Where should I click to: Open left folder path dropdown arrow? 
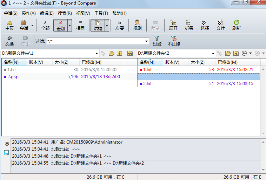[x=97, y=54]
